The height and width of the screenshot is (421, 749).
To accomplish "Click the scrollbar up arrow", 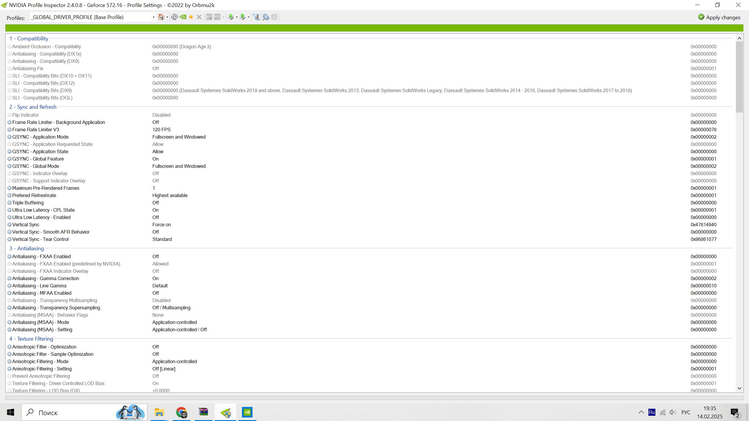I will (x=739, y=38).
